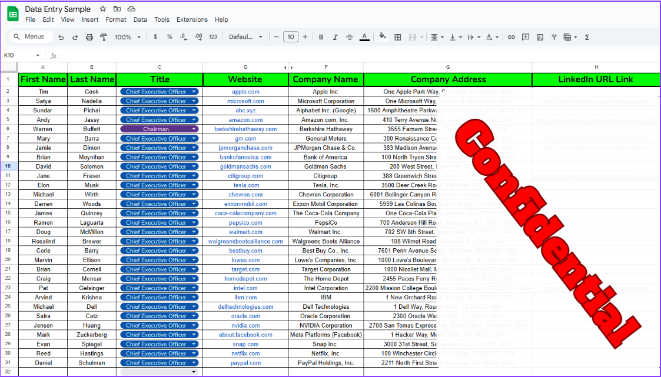The image size is (661, 377).
Task: Open the View menu
Action: (68, 19)
